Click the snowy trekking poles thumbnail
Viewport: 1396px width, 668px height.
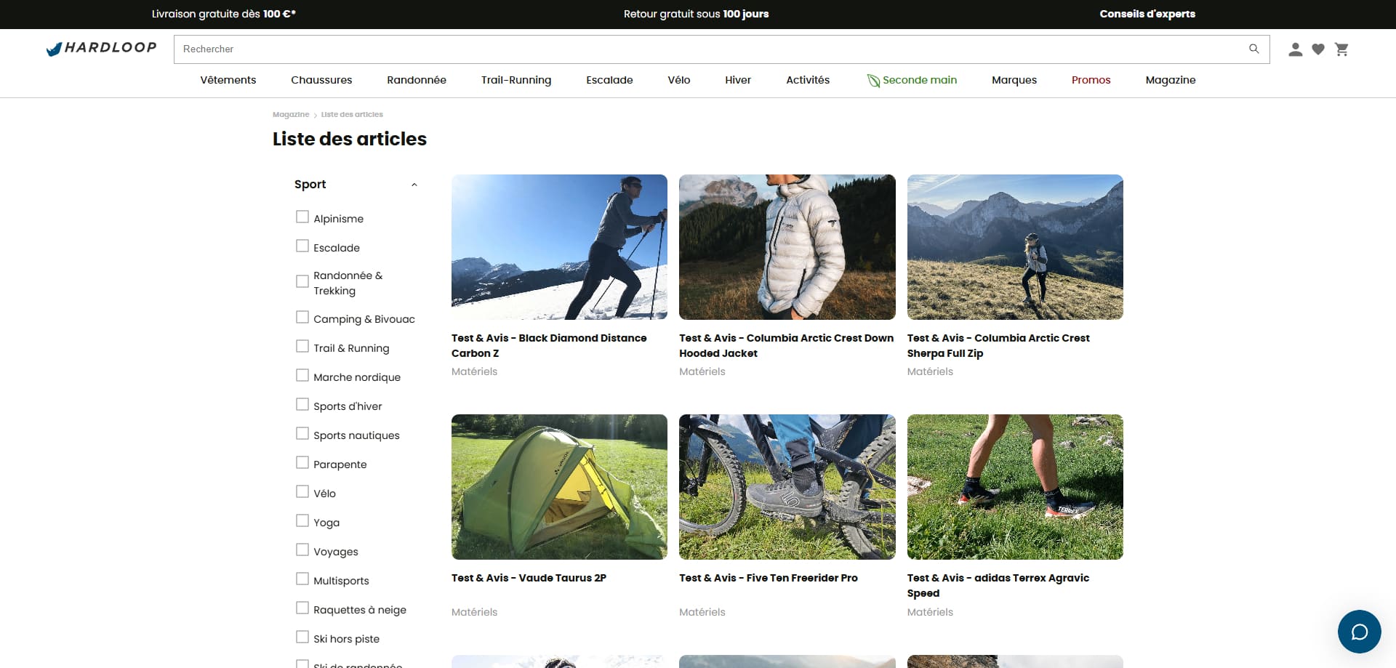coord(559,247)
